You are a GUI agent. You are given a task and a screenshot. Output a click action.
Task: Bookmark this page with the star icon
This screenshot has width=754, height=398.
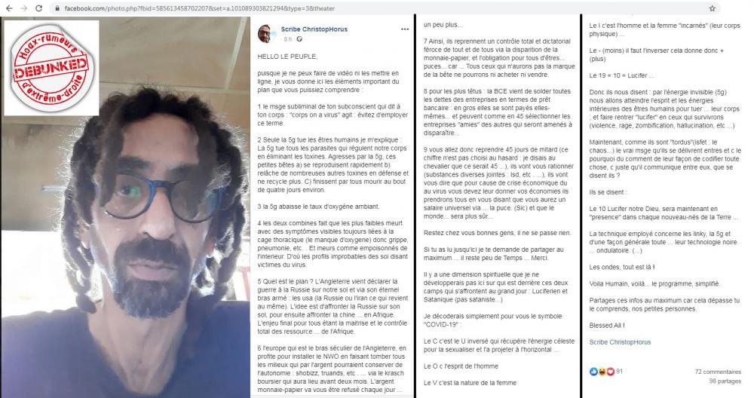713,8
